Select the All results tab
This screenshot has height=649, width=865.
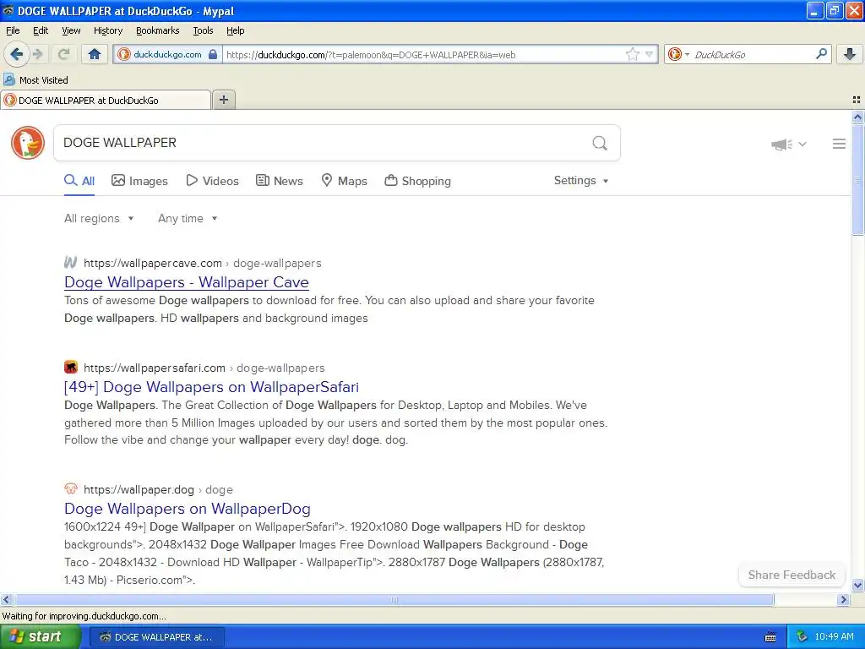point(79,181)
